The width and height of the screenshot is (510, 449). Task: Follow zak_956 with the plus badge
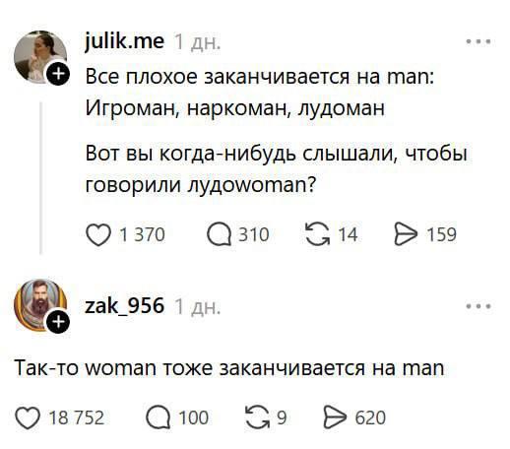point(58,322)
